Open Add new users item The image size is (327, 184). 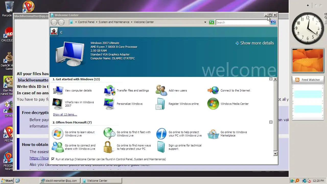tap(171, 90)
